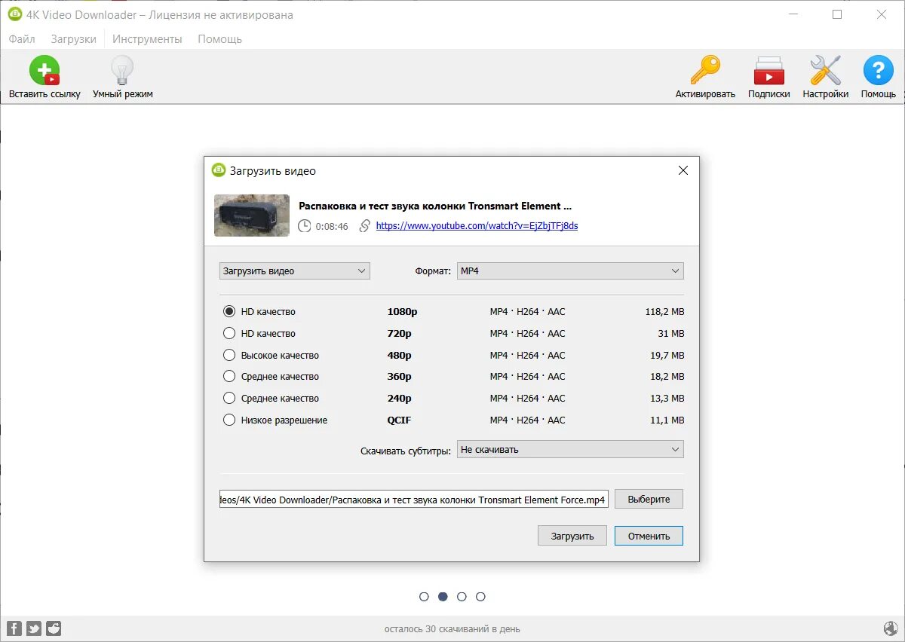This screenshot has width=905, height=642.
Task: Click the 4K Video Downloader title bar icon
Action: [x=14, y=14]
